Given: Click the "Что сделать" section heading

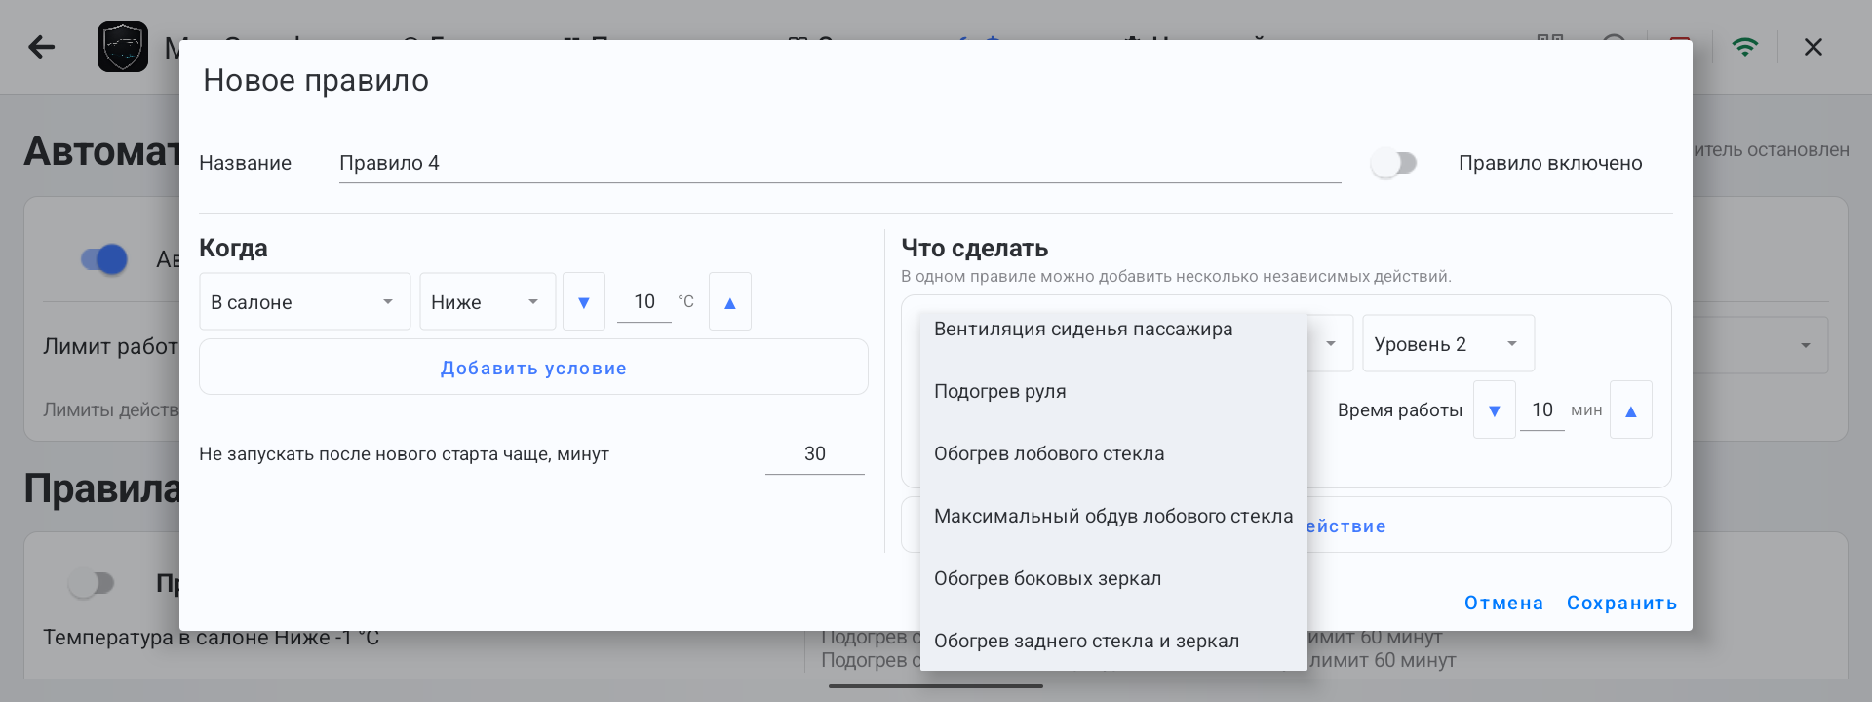Looking at the screenshot, I should click(975, 248).
